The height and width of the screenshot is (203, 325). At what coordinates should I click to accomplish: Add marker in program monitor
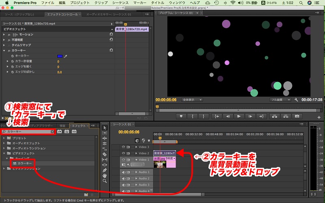[x=181, y=117]
